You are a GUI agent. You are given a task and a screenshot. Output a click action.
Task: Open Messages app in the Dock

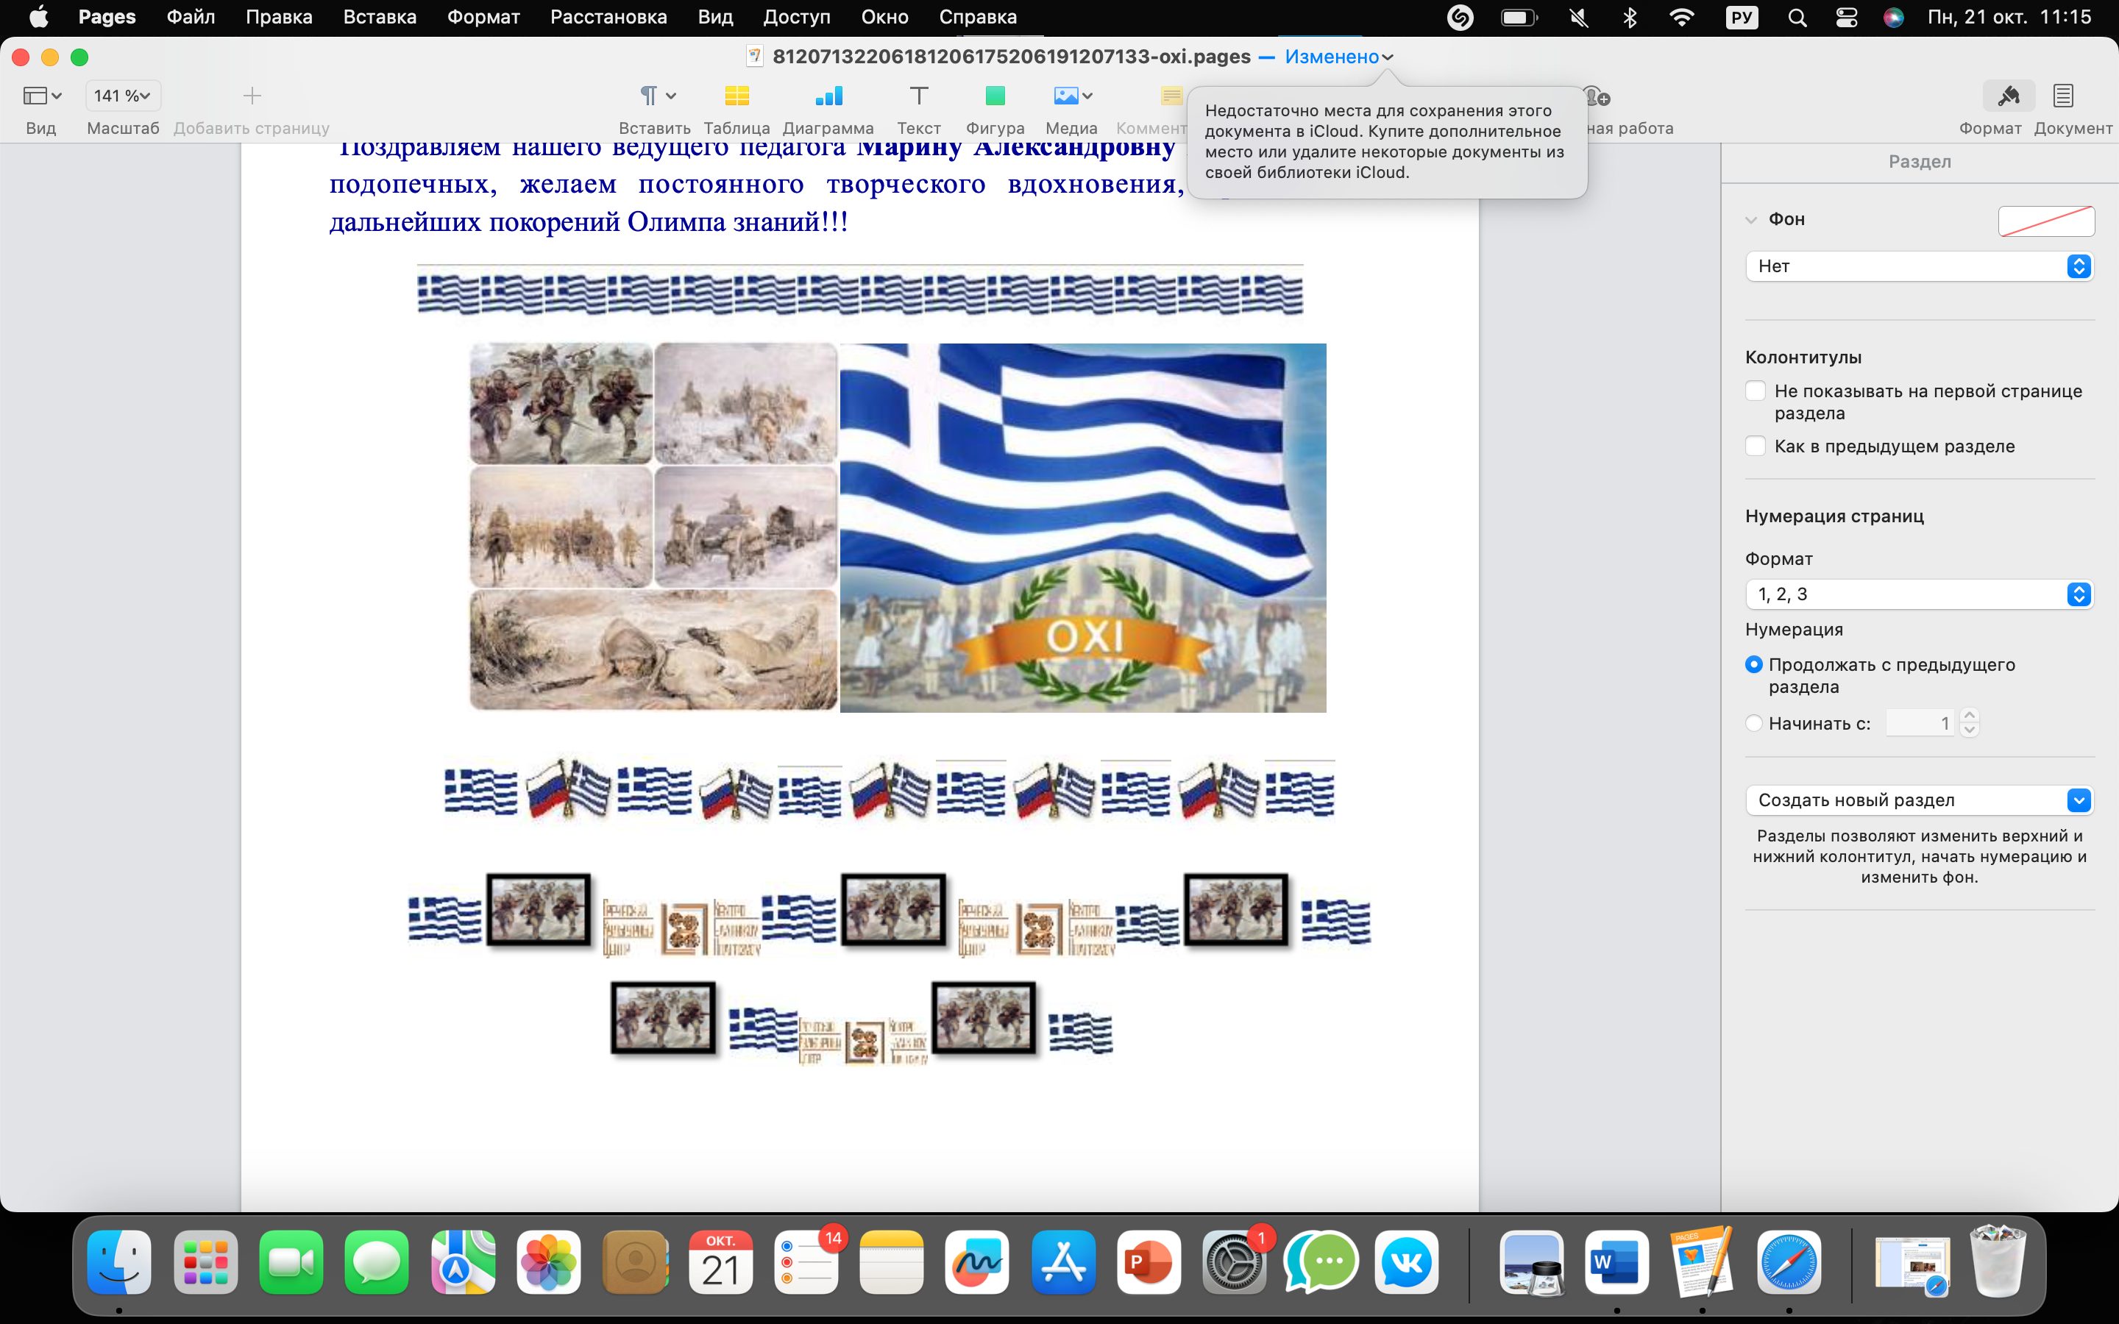click(x=377, y=1261)
